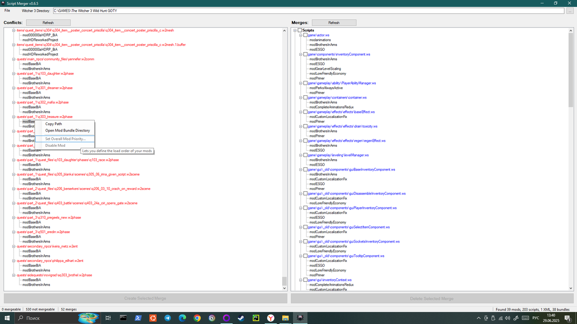The width and height of the screenshot is (577, 324).
Task: Collapse the regenEffect.ws merge node
Action: coord(300,141)
